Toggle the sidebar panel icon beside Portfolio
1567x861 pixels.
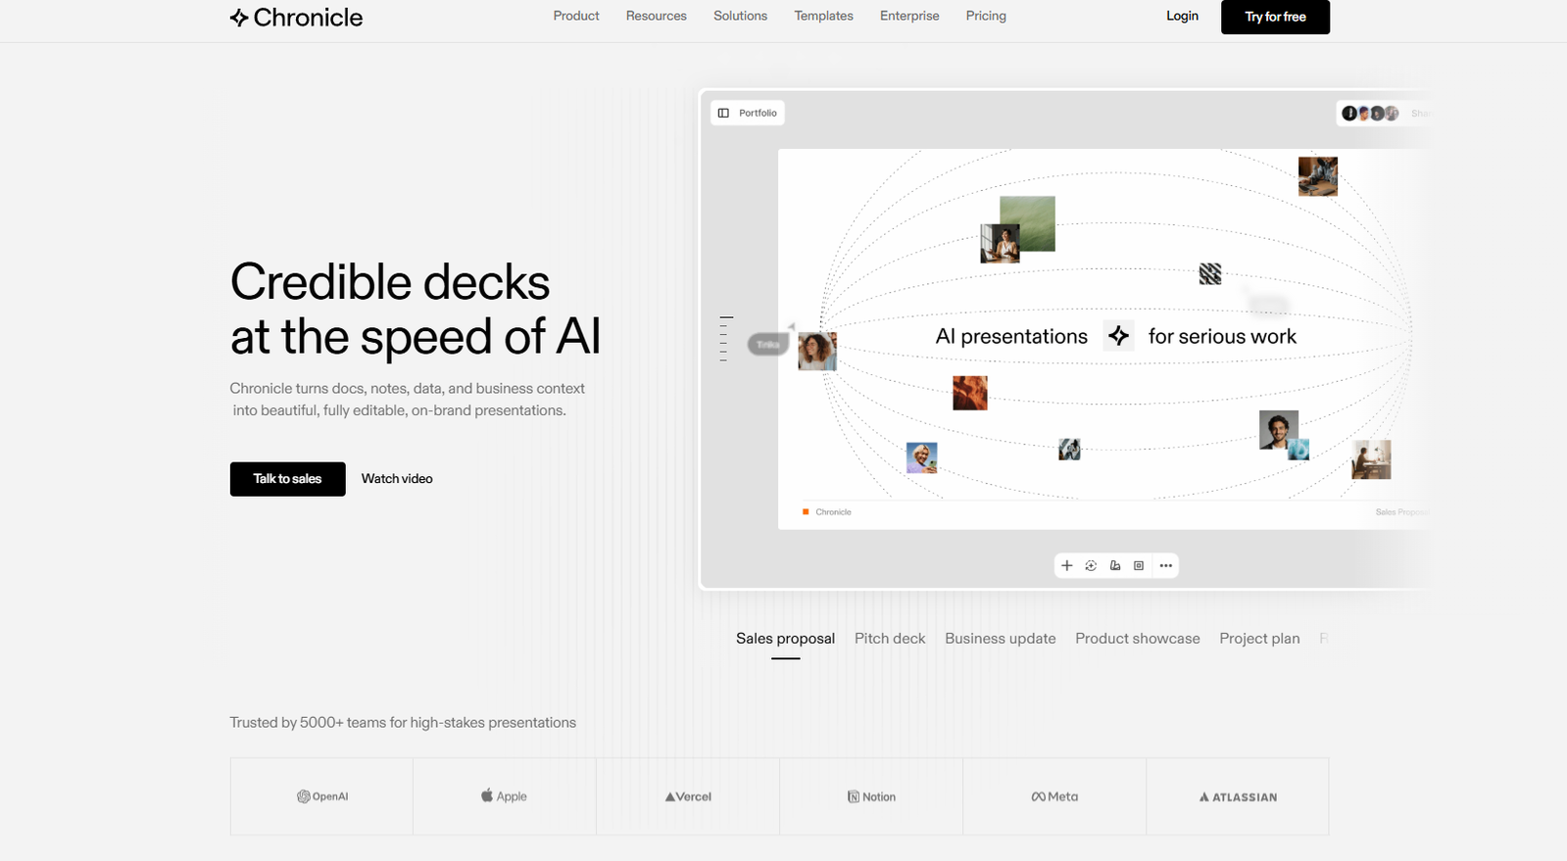click(723, 114)
